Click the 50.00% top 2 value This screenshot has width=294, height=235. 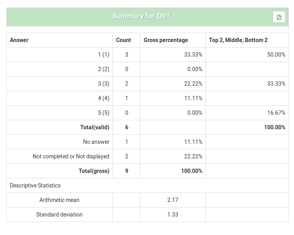pyautogui.click(x=276, y=55)
